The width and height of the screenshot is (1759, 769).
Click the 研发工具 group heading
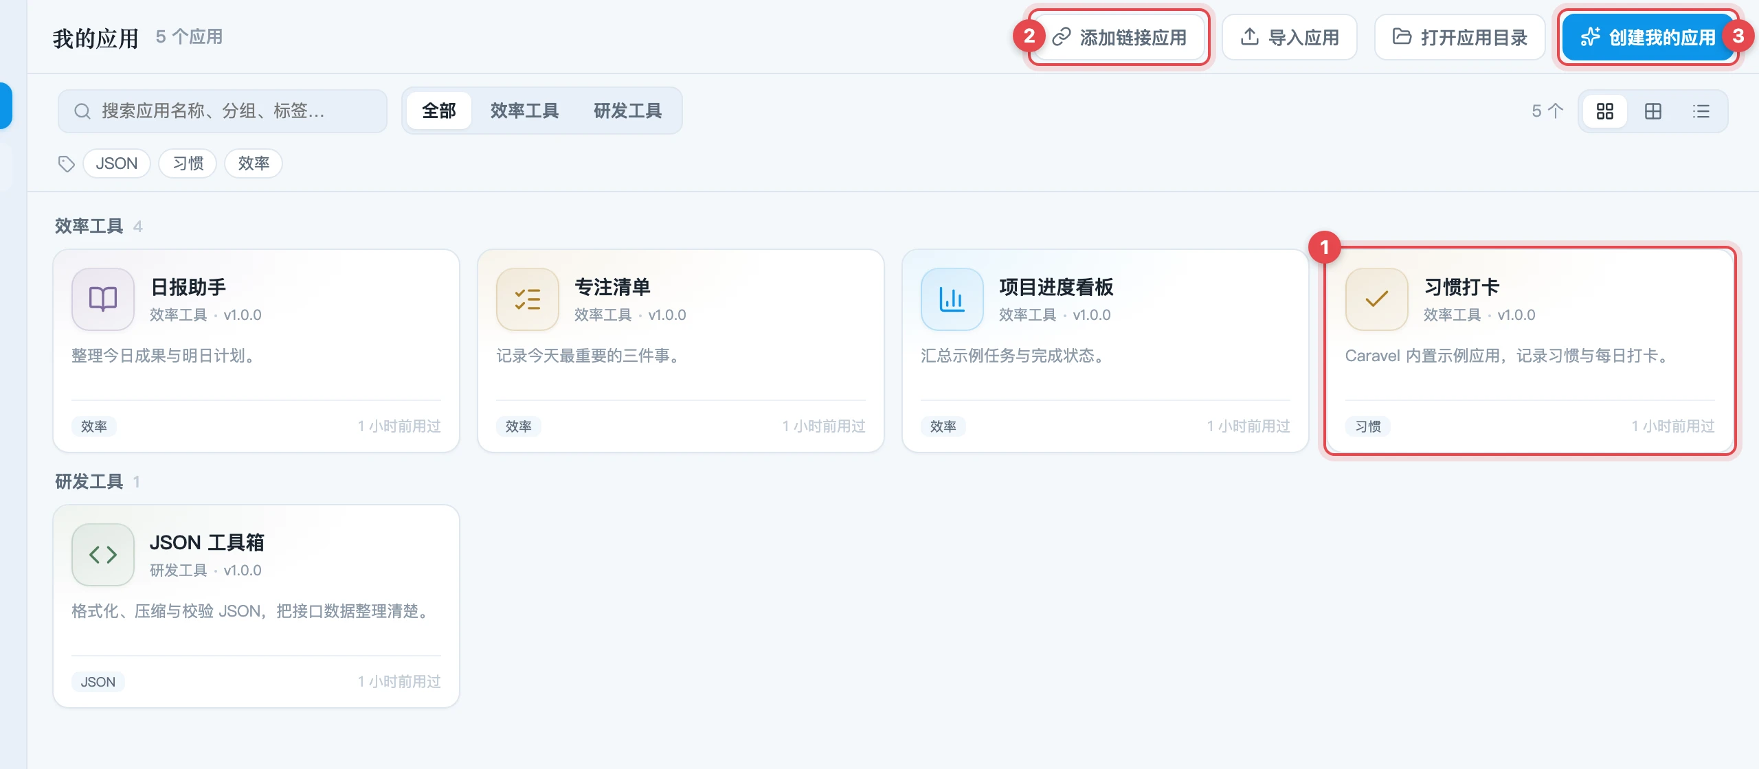click(89, 481)
